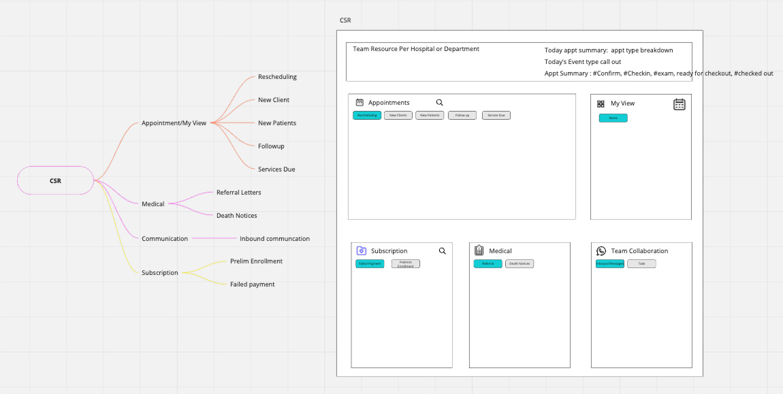Screen dimensions: 783x394
Task: Select the Follow up tab
Action: click(462, 116)
